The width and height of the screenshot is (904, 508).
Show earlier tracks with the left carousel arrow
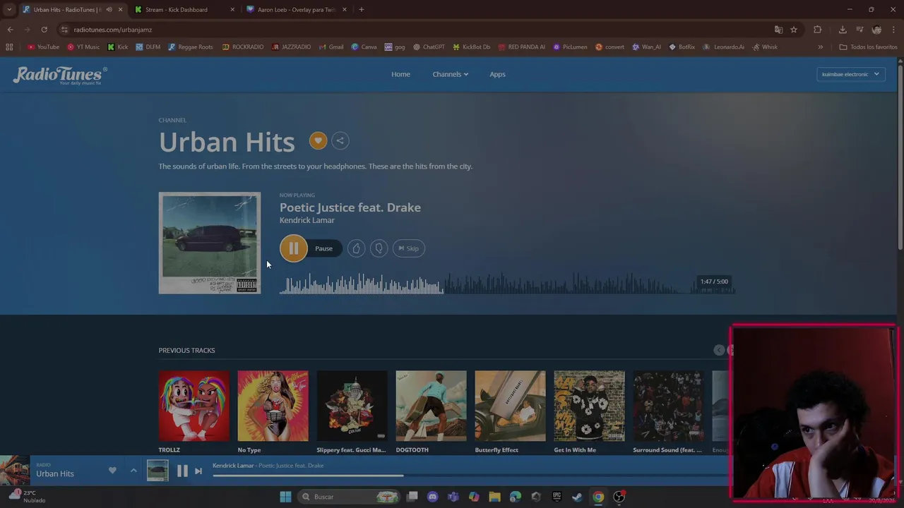click(719, 350)
